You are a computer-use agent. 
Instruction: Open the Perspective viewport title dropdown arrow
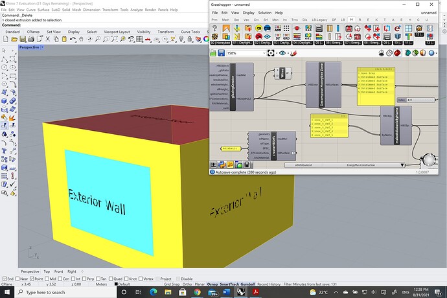[x=42, y=47]
